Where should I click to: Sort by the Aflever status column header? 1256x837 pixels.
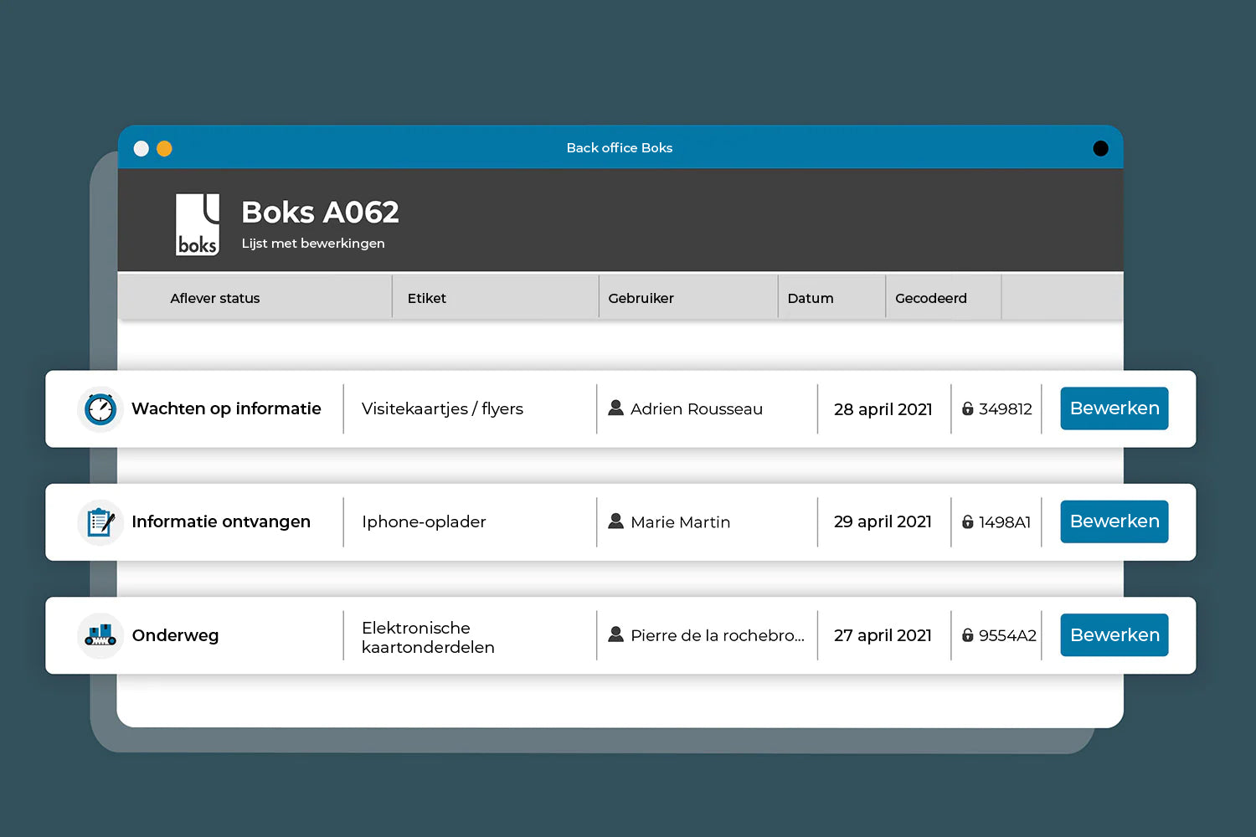[x=215, y=298]
